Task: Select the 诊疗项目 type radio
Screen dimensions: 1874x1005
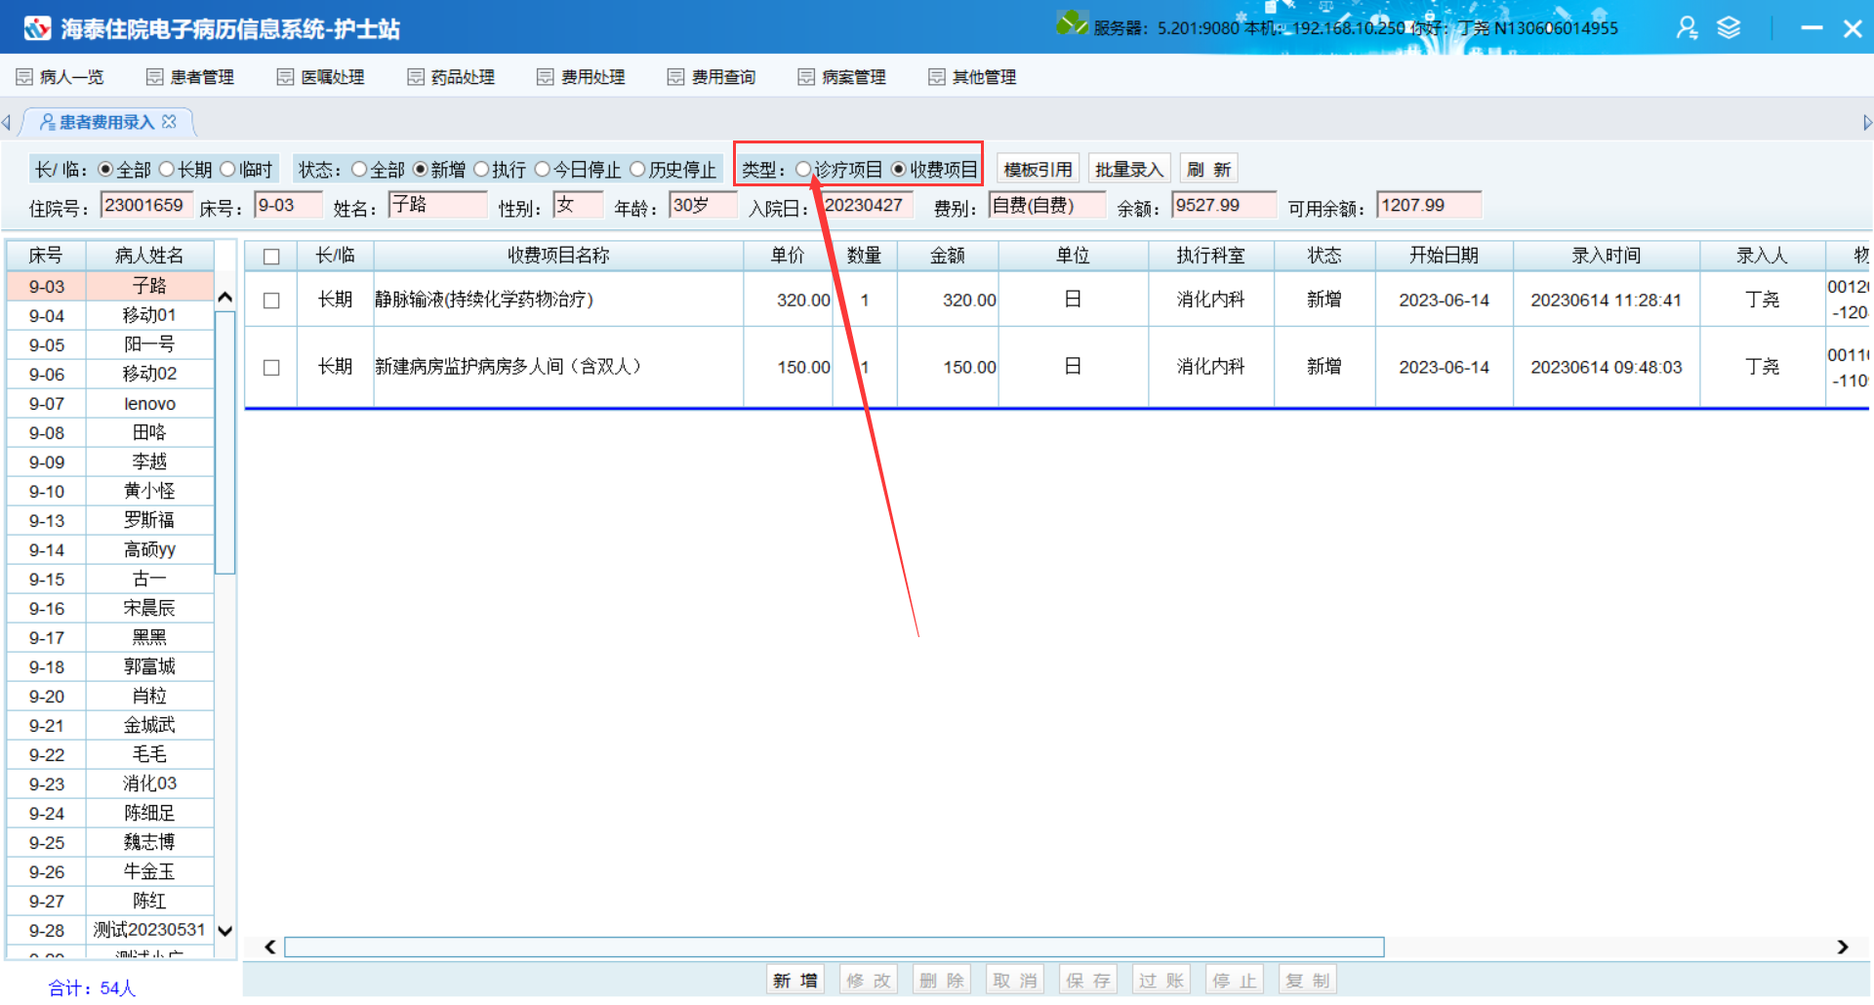Action: (x=803, y=170)
